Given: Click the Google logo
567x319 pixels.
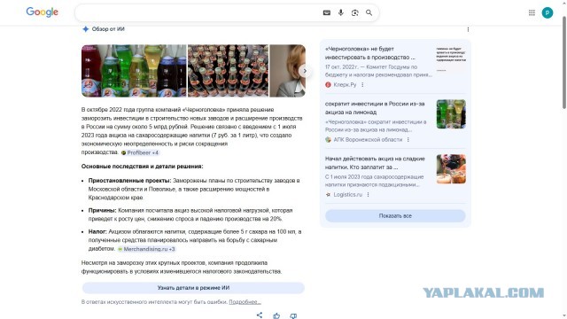Looking at the screenshot, I should click(42, 12).
